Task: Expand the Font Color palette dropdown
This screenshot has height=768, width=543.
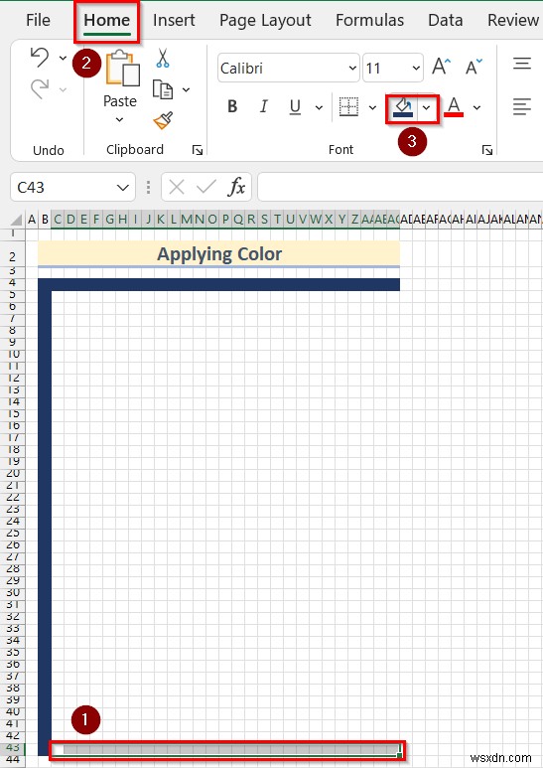Action: pos(476,107)
